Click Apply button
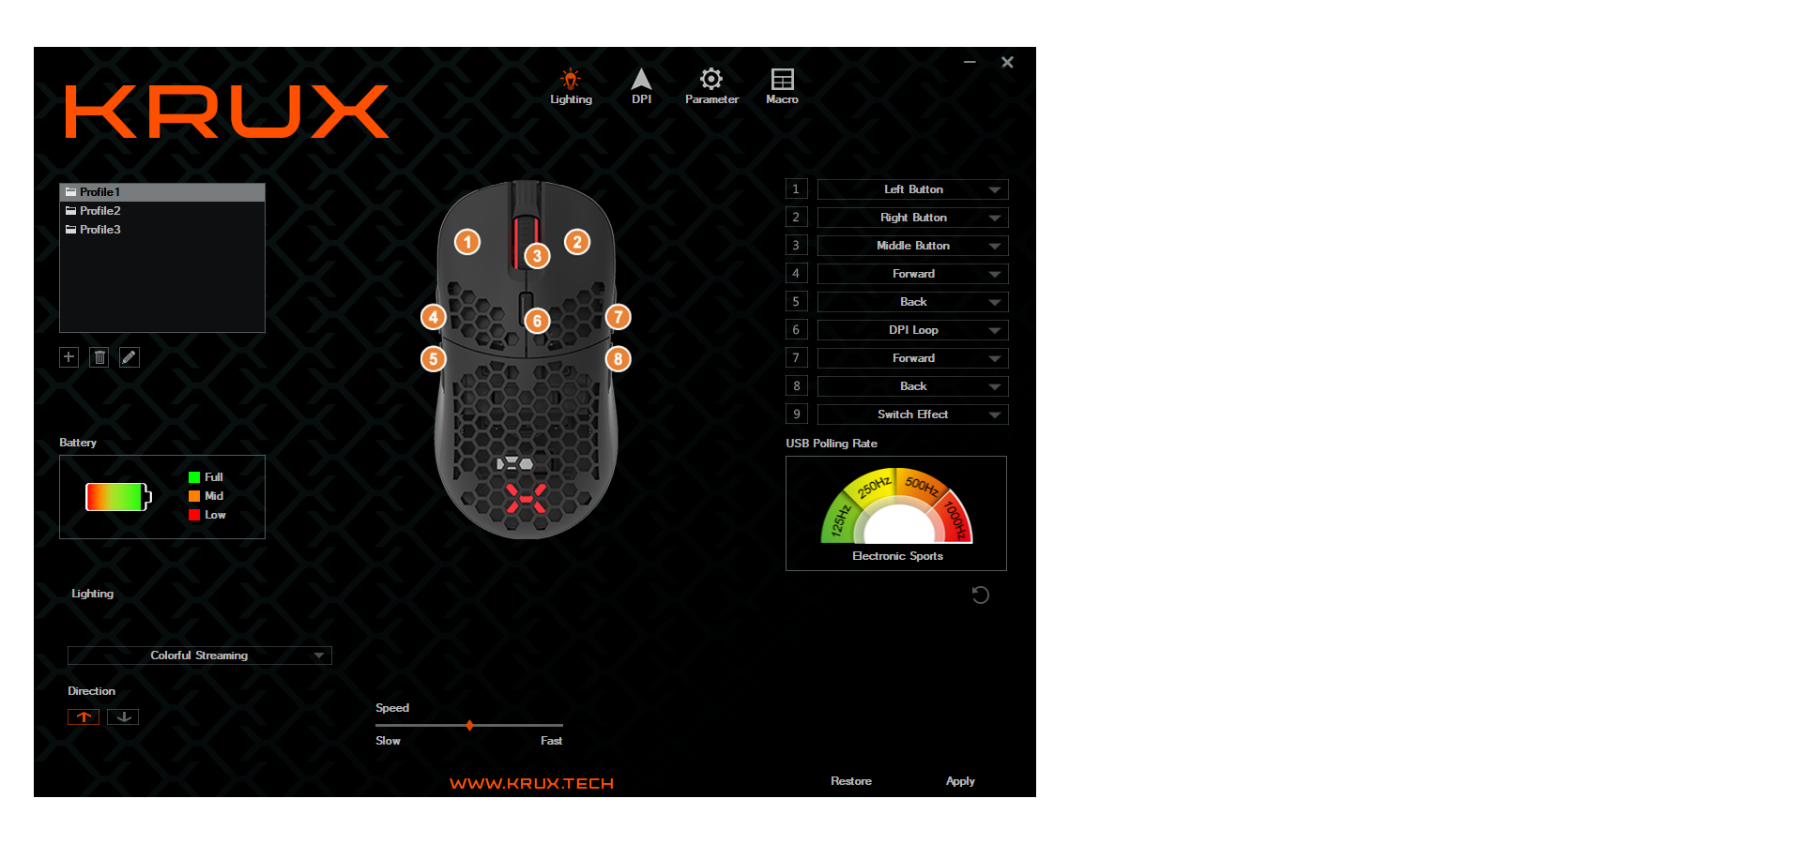 click(x=960, y=781)
